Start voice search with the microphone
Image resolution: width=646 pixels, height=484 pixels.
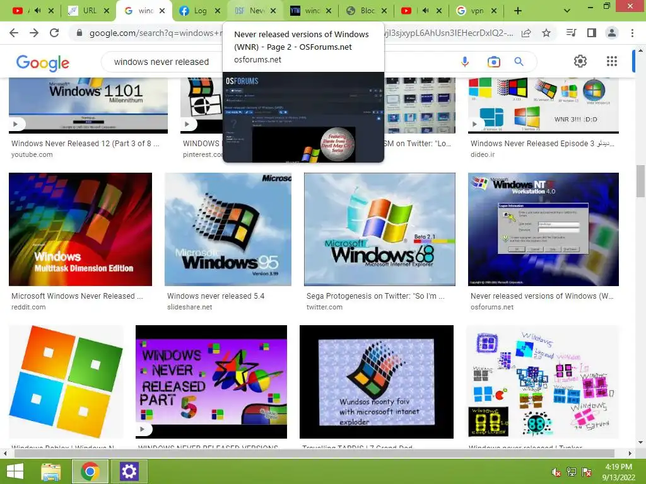465,62
